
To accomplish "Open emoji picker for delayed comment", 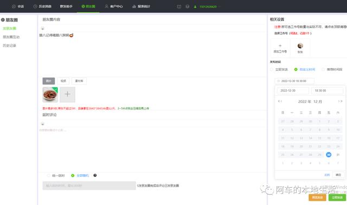I will pyautogui.click(x=42, y=124).
